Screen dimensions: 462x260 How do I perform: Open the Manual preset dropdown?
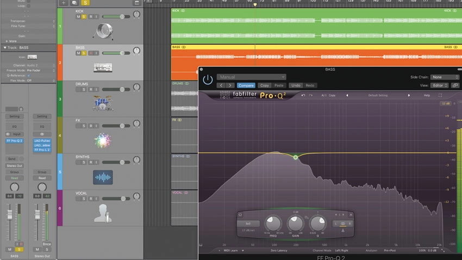click(x=251, y=77)
